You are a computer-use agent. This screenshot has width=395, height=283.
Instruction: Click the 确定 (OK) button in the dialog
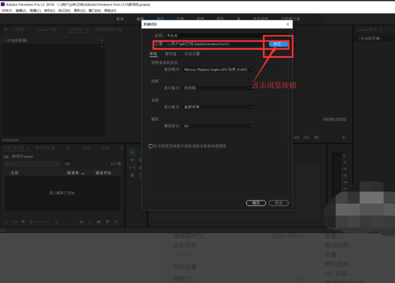pyautogui.click(x=256, y=203)
